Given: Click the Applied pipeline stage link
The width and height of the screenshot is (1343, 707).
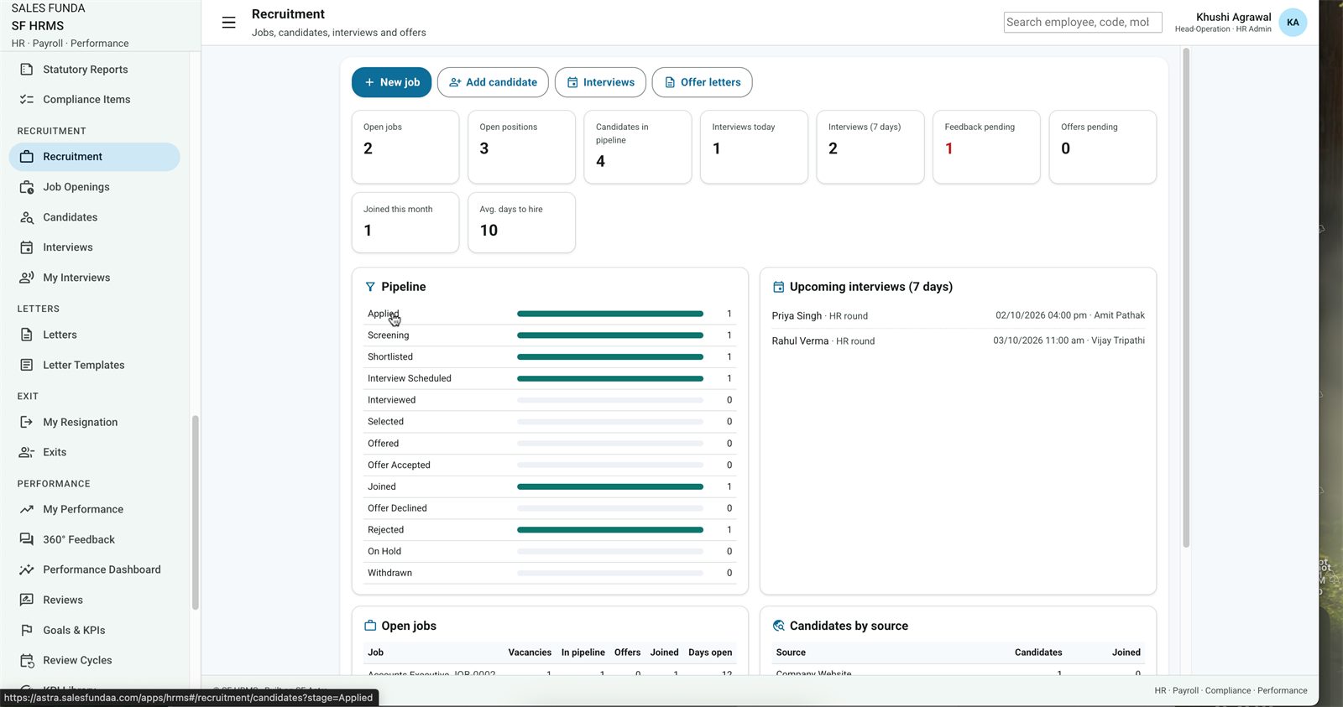Looking at the screenshot, I should (x=384, y=314).
